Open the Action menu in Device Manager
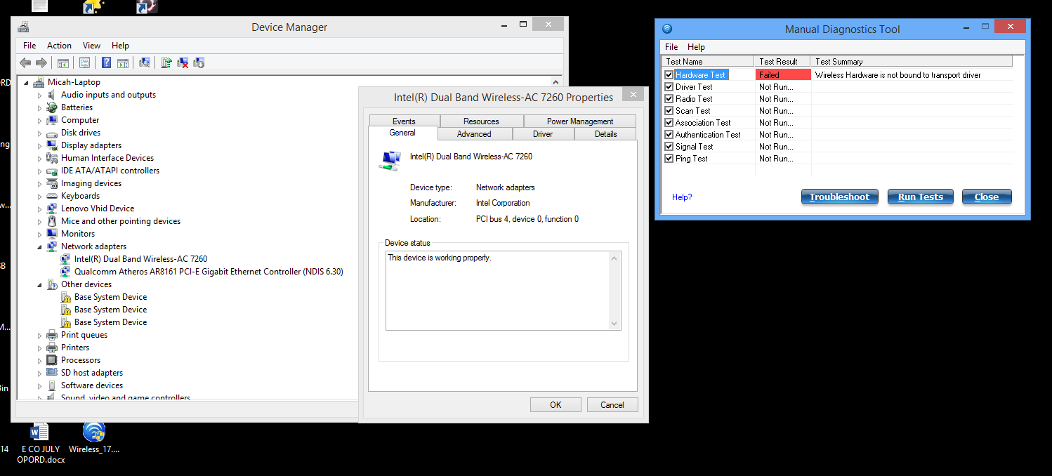This screenshot has width=1052, height=476. click(x=59, y=46)
